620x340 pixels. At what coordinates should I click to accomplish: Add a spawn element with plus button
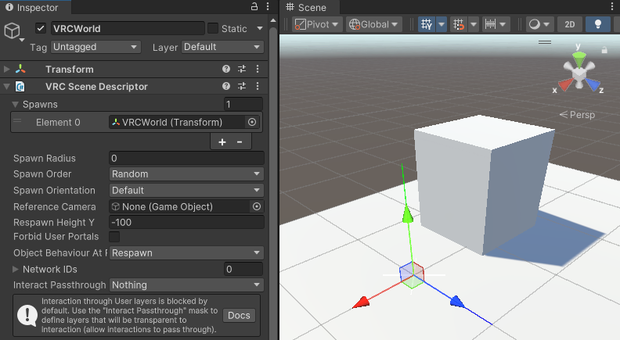tap(222, 142)
